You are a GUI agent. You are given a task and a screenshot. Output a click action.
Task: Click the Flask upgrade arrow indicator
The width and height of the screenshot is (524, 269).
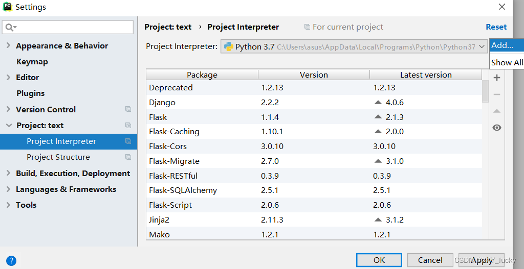point(378,117)
